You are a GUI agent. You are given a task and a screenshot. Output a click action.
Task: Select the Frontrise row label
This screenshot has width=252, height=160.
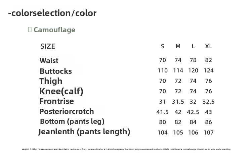56,101
